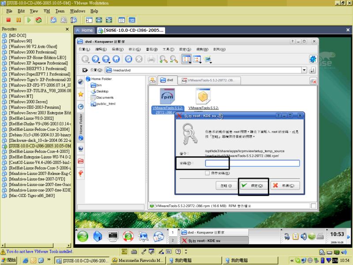Toggle the keep password checkbox

[x=207, y=173]
